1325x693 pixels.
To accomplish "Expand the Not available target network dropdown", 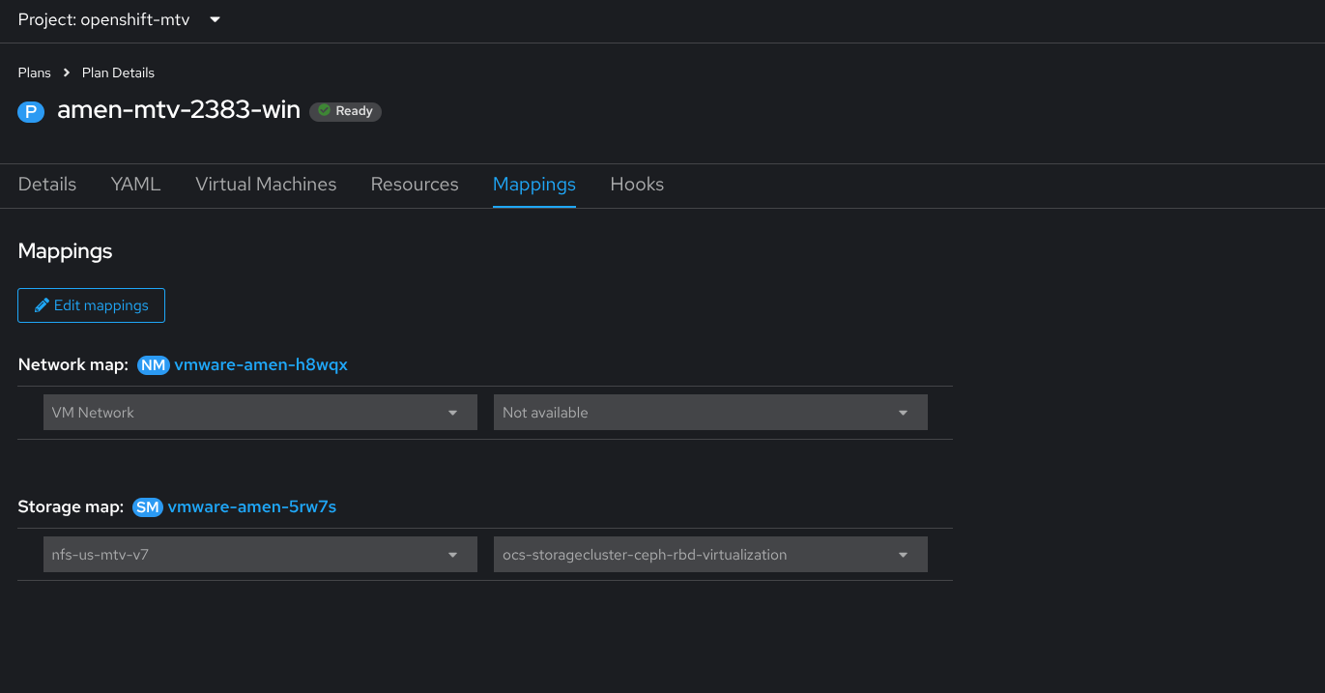I will [903, 413].
